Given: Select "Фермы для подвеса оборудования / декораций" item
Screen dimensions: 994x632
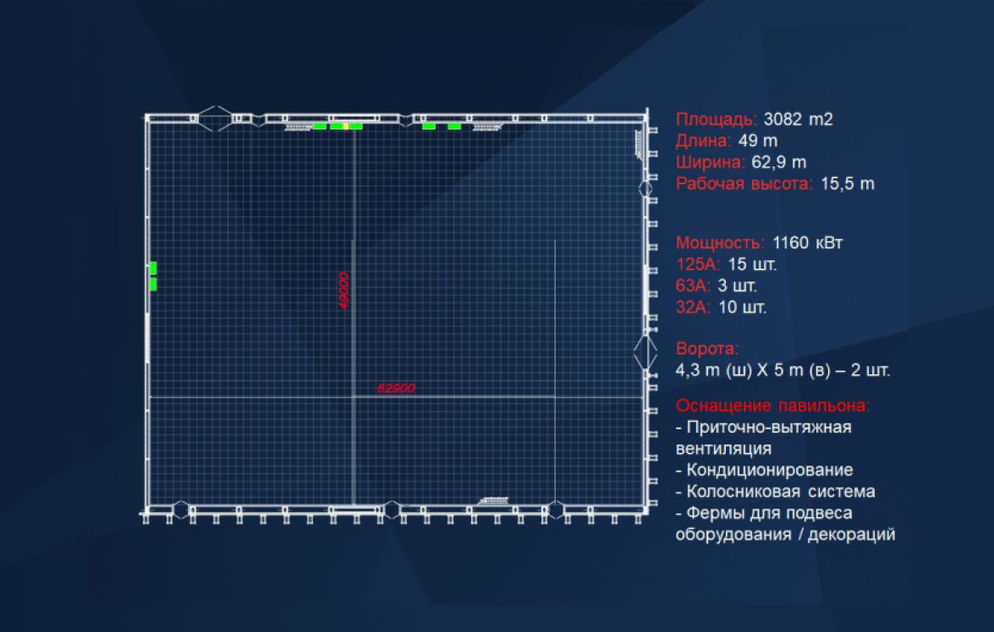Looking at the screenshot, I should (785, 524).
